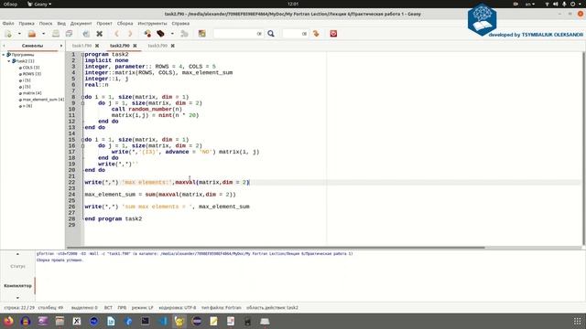Open the Компилятор message tab
586x329 pixels.
click(17, 286)
